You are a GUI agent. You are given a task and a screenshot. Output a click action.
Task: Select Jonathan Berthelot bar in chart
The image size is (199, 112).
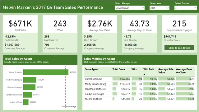tap(28, 95)
